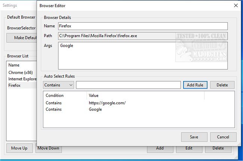This screenshot has height=161, width=243.
Task: Close the Browser Editor dialog
Action: pyautogui.click(x=236, y=6)
